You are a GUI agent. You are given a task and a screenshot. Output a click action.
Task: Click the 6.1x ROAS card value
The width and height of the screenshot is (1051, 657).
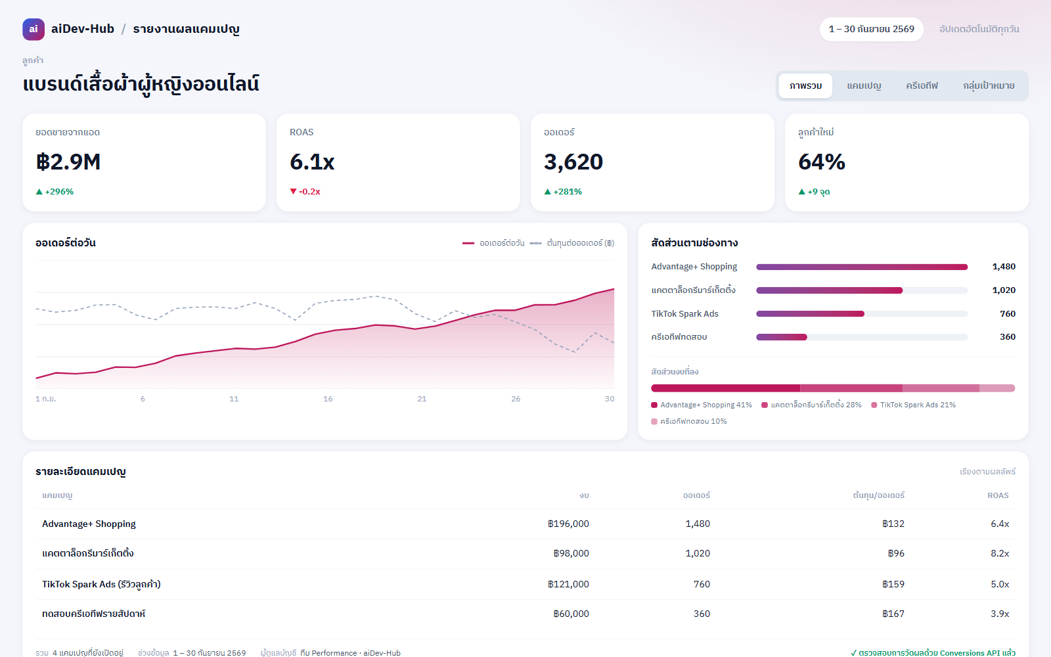(312, 162)
